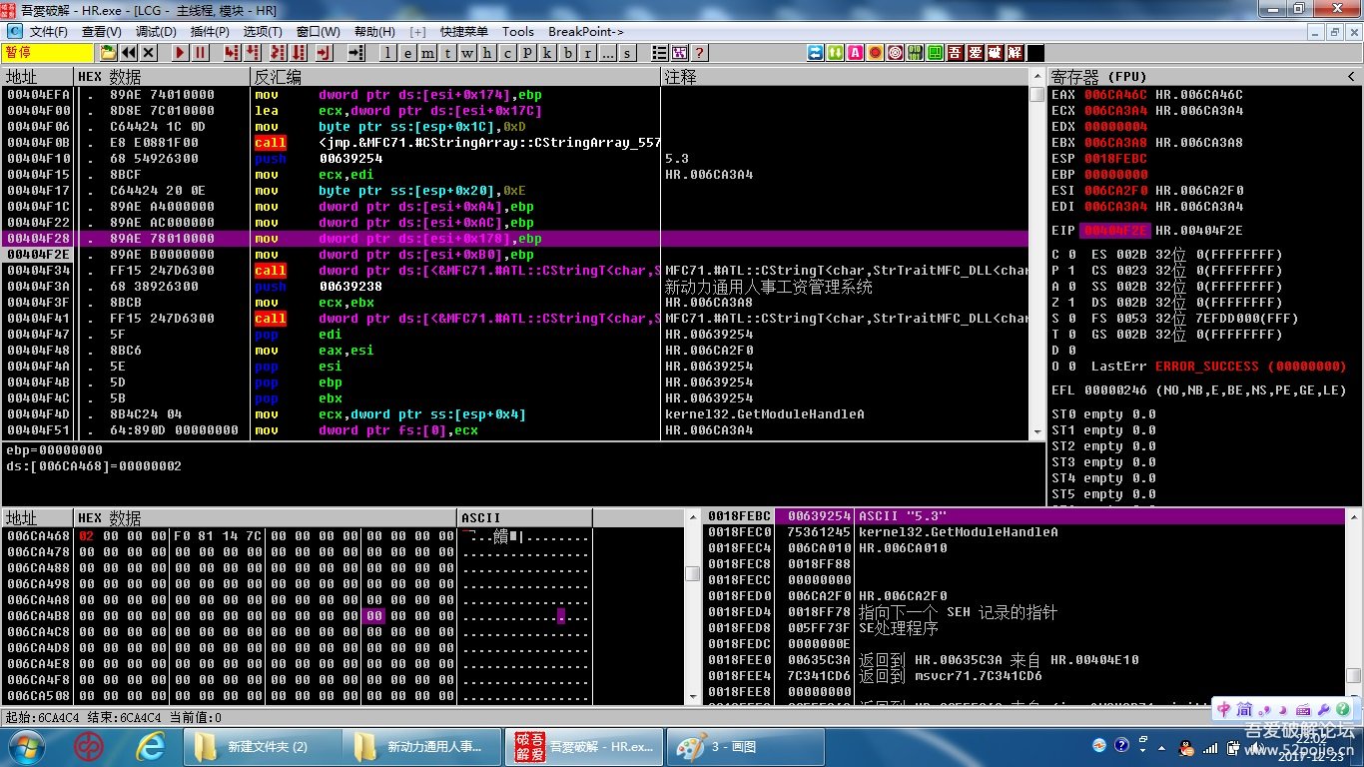Open the BreakPoint-> menu
The width and height of the screenshot is (1364, 767).
tap(586, 32)
